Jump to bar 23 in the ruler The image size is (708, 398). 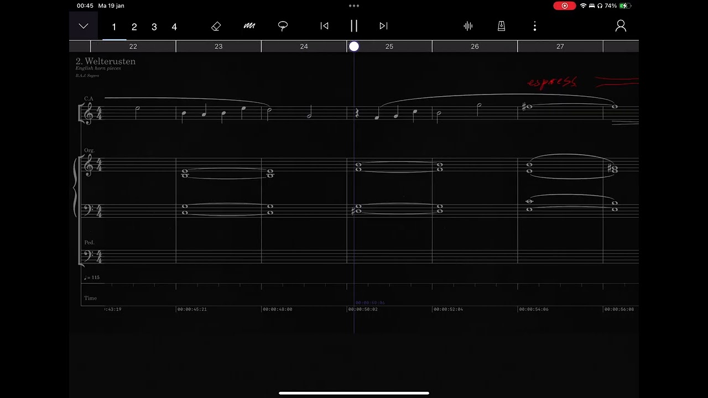(x=218, y=46)
